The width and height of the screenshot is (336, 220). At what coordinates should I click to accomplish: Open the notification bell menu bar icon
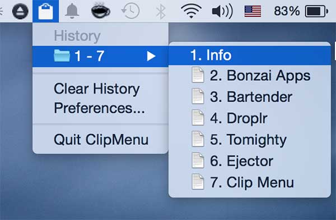click(72, 11)
